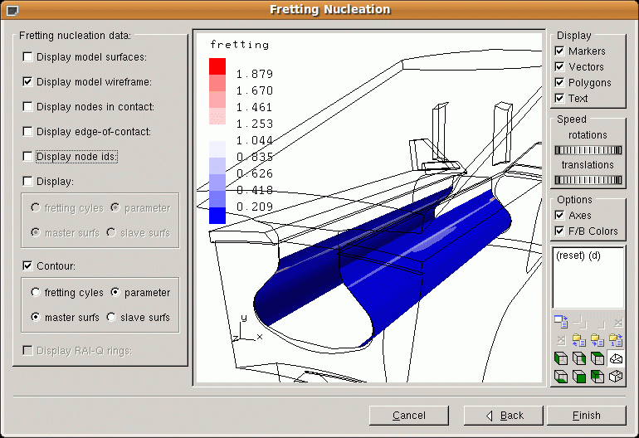Choose Contour slave surfs radio
The width and height of the screenshot is (639, 438).
pos(111,317)
